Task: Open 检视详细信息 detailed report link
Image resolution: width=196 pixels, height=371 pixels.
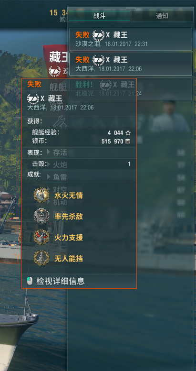Action: 61,281
